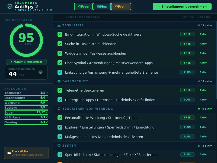Switch to the Free plan tab
Image resolution: width=217 pixels, height=163 pixels.
point(83,7)
